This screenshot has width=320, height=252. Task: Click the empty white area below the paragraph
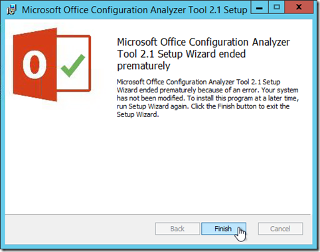click(158, 166)
